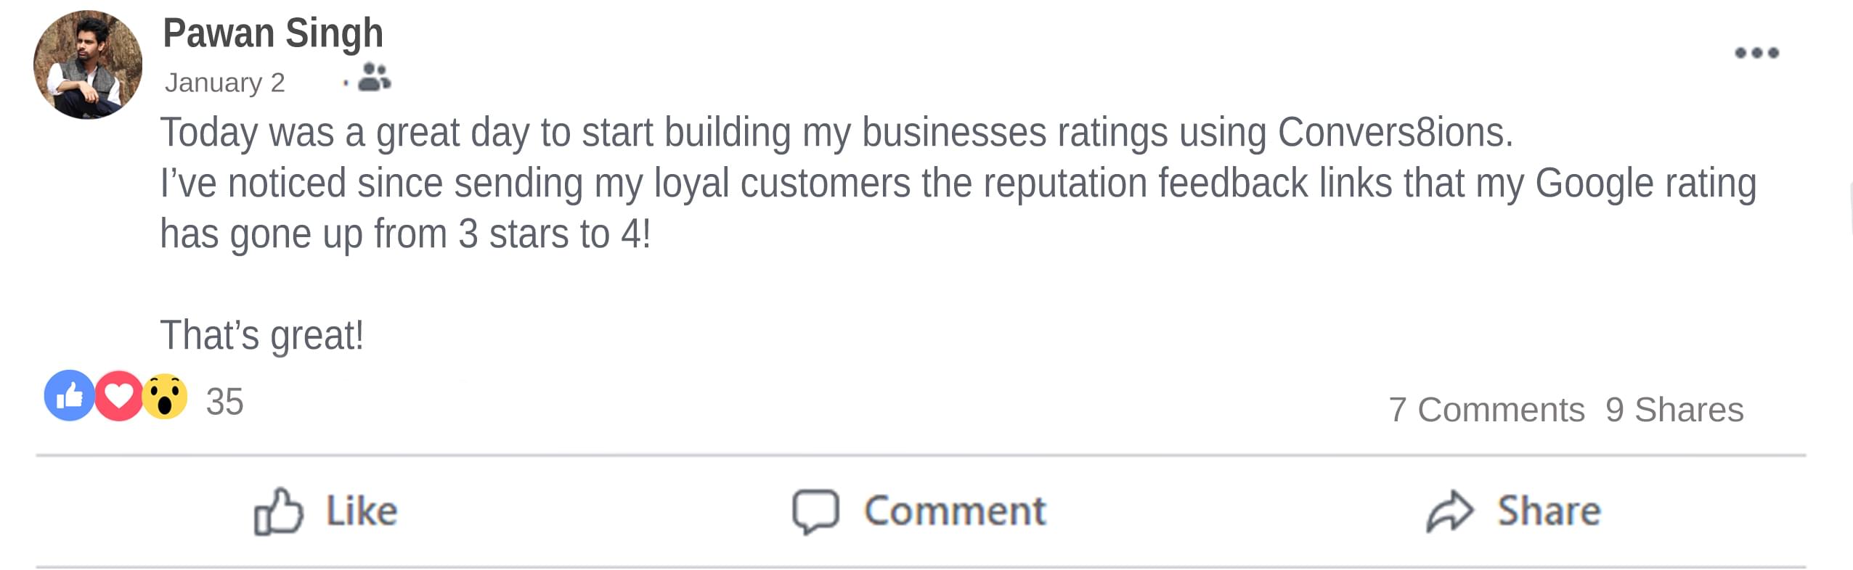Click the "That's great!" text line

[x=261, y=335]
